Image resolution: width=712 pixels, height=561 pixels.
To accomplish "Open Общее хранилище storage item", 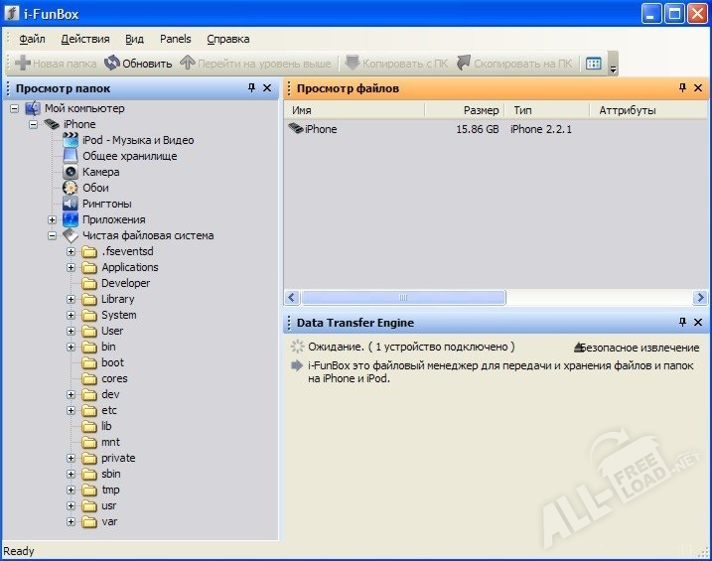I will [129, 156].
